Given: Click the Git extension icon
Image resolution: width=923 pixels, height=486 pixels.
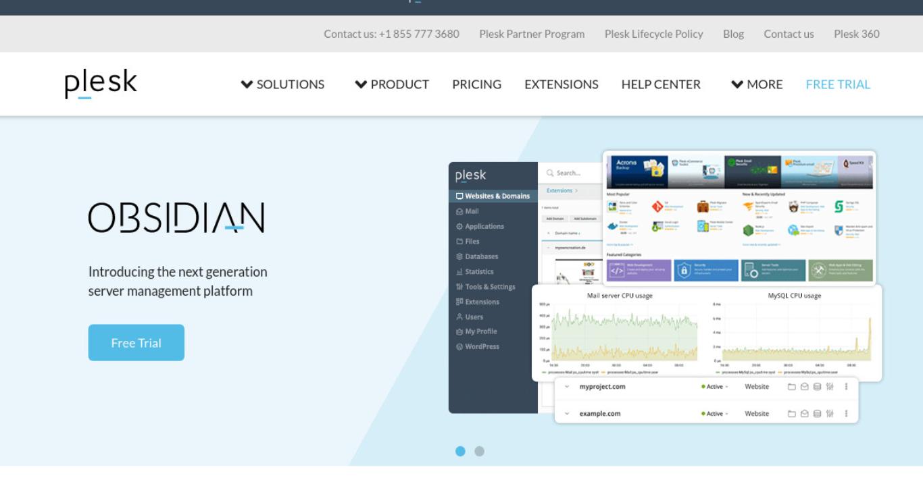Looking at the screenshot, I should pyautogui.click(x=657, y=207).
